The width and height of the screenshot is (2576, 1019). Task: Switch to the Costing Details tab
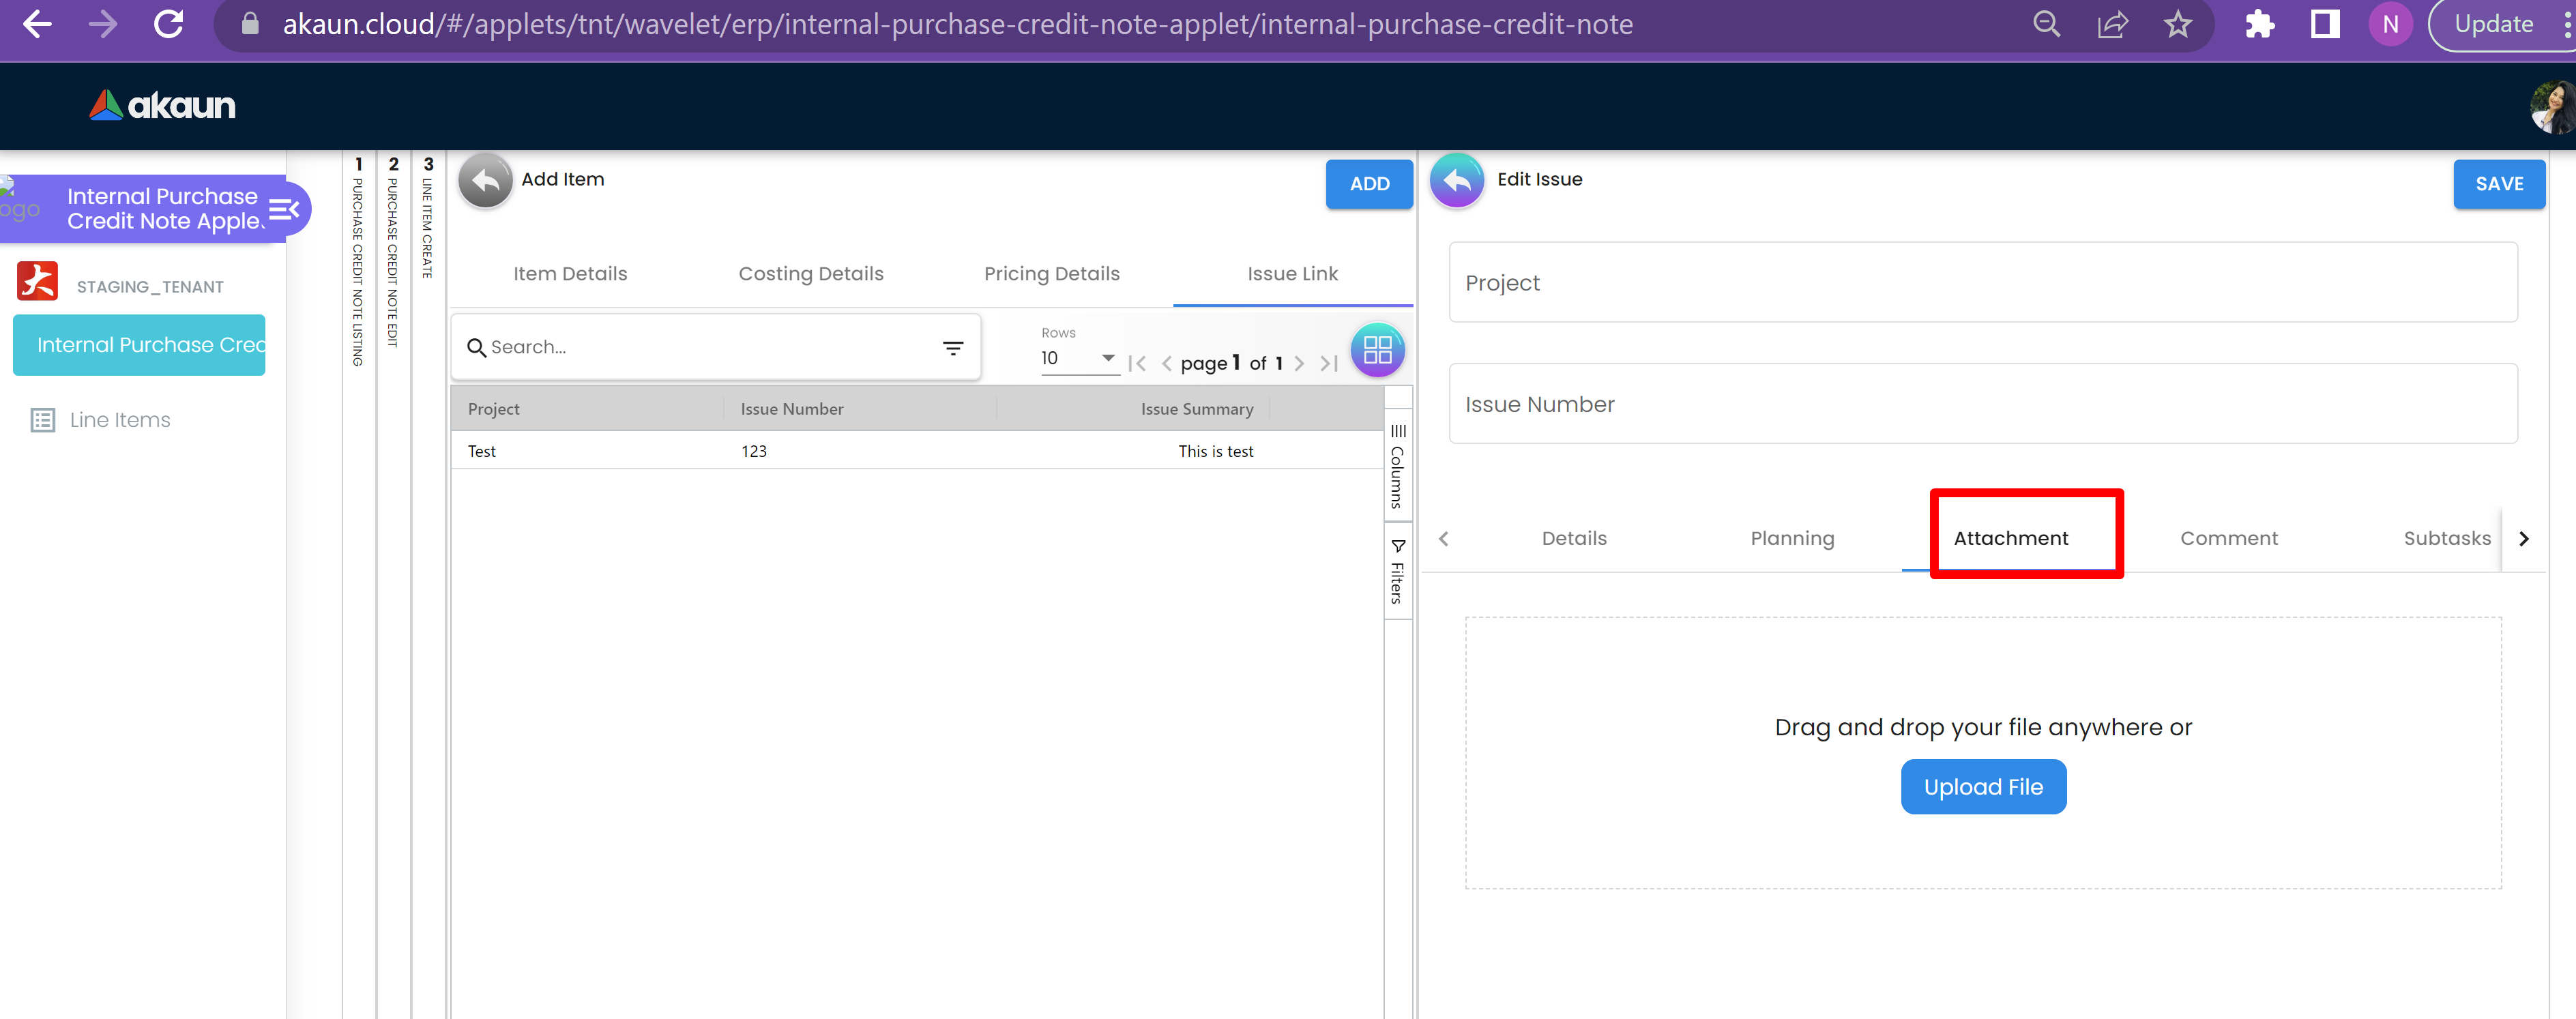tap(810, 274)
